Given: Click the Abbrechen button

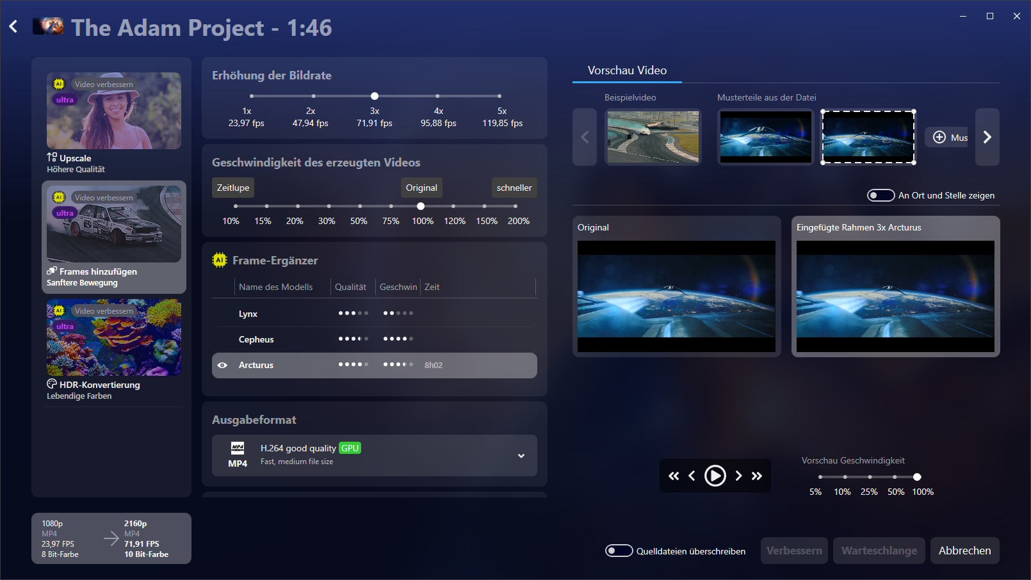Looking at the screenshot, I should tap(964, 551).
